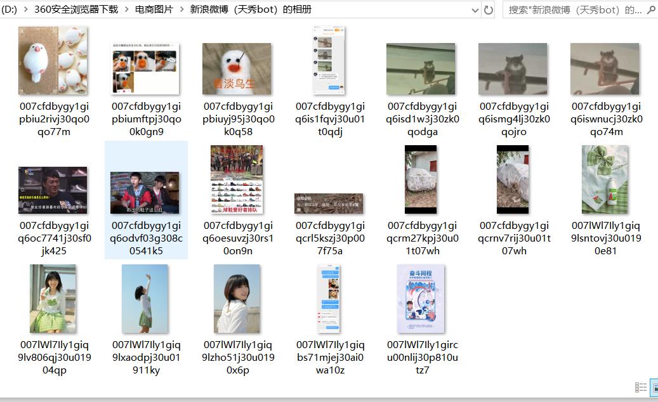The height and width of the screenshot is (402, 658).
Task: Expand the chevron after 360安全浏览器下载
Action: [x=126, y=10]
